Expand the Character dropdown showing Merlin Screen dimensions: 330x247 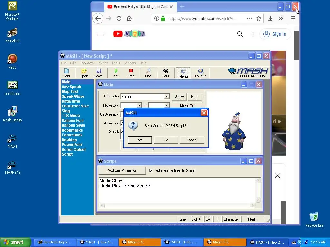[167, 96]
